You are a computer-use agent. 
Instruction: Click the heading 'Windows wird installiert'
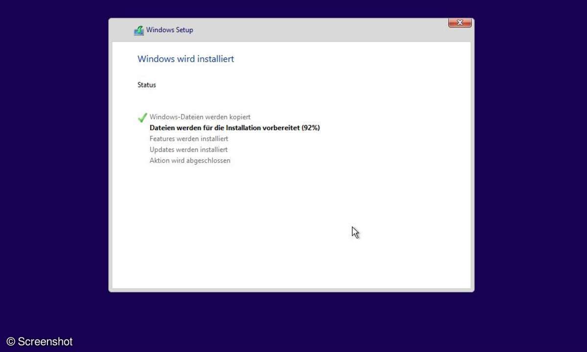point(186,59)
